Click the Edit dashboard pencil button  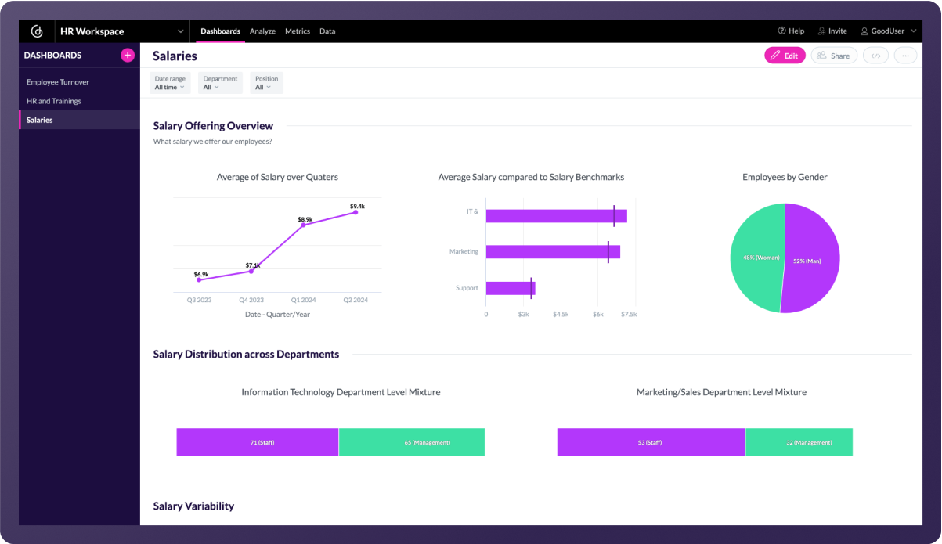785,56
